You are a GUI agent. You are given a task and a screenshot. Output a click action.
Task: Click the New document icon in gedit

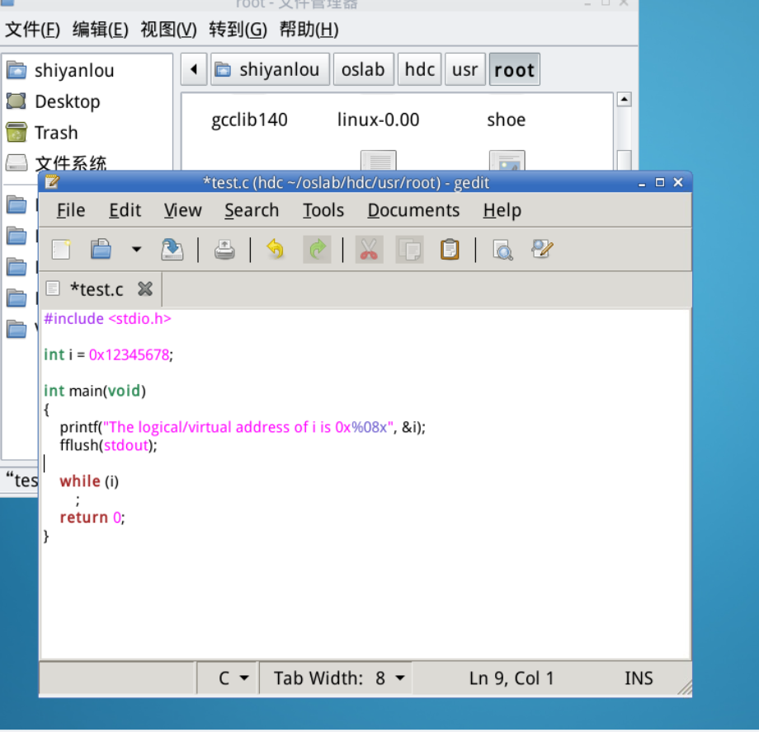[61, 250]
